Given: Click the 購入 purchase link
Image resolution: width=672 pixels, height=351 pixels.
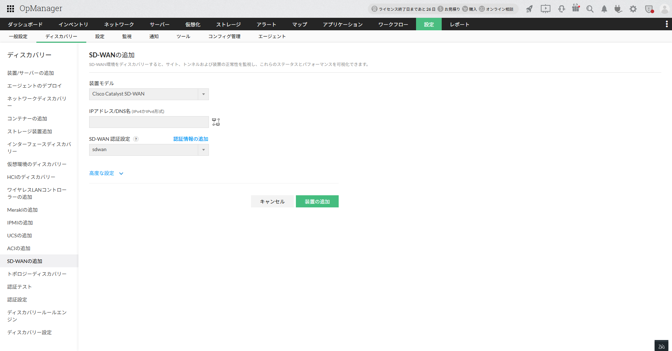Looking at the screenshot, I should pyautogui.click(x=470, y=9).
